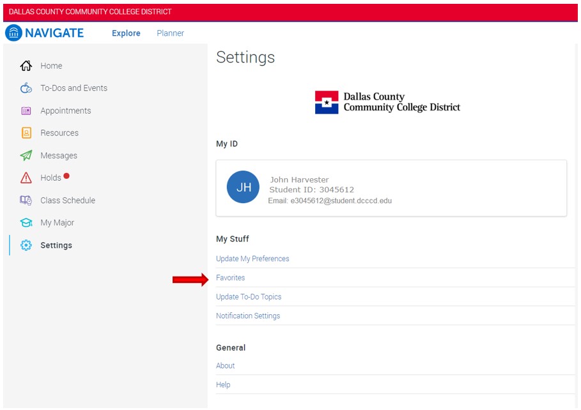Click the Class Schedule icon
581x410 pixels.
tap(26, 201)
